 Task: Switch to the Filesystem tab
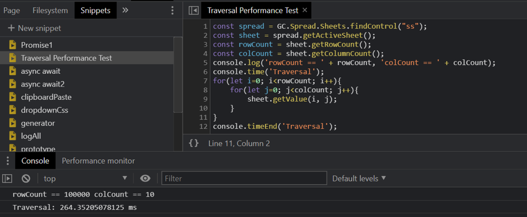(50, 11)
